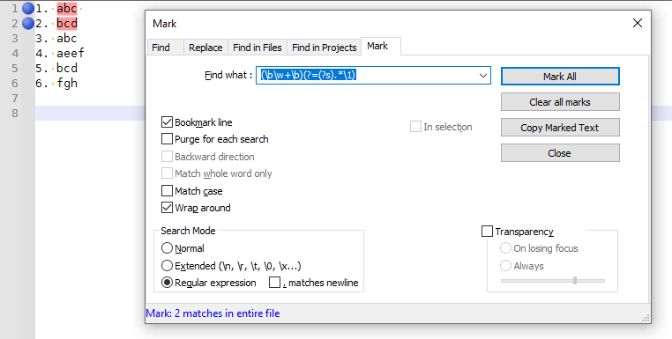Expand the Find what history dropdown

click(483, 76)
